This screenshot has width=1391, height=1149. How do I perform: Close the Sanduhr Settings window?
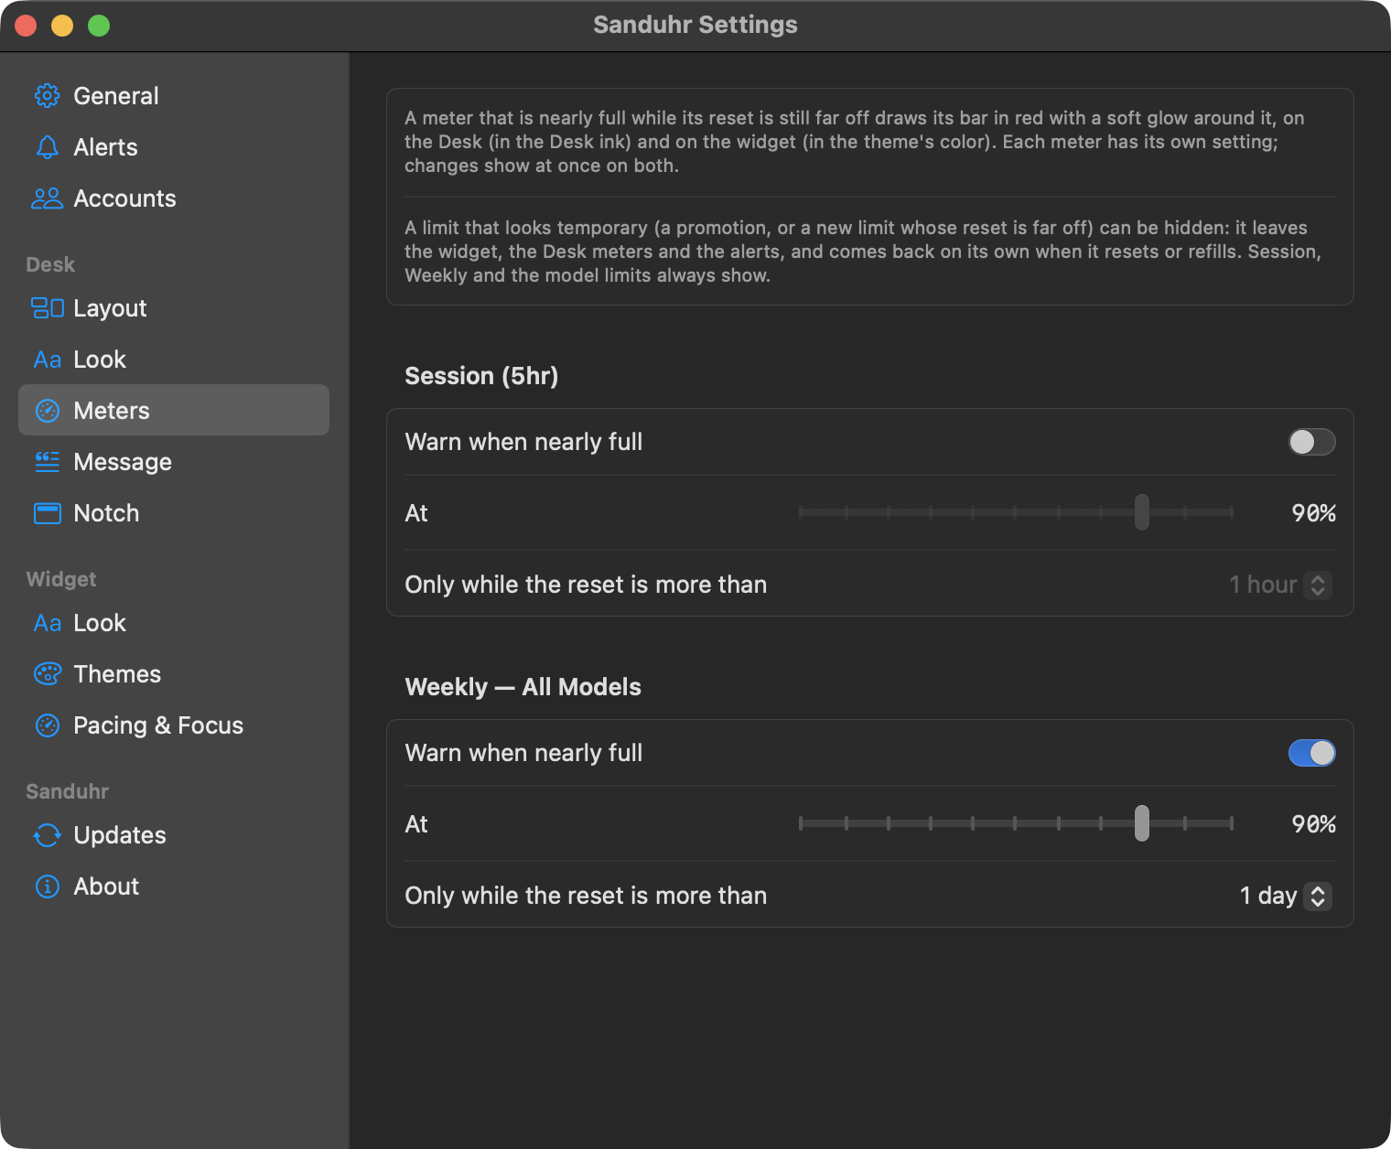pos(26,26)
